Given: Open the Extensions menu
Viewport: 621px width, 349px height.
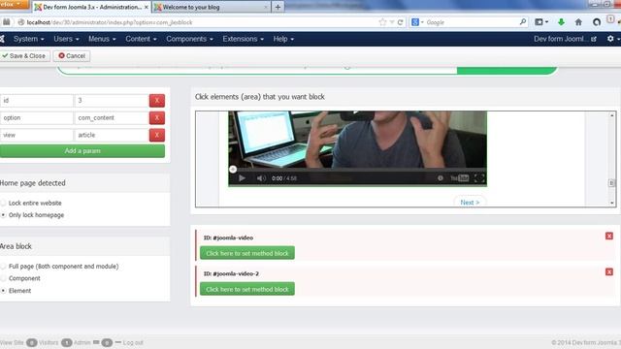Looking at the screenshot, I should coord(243,39).
